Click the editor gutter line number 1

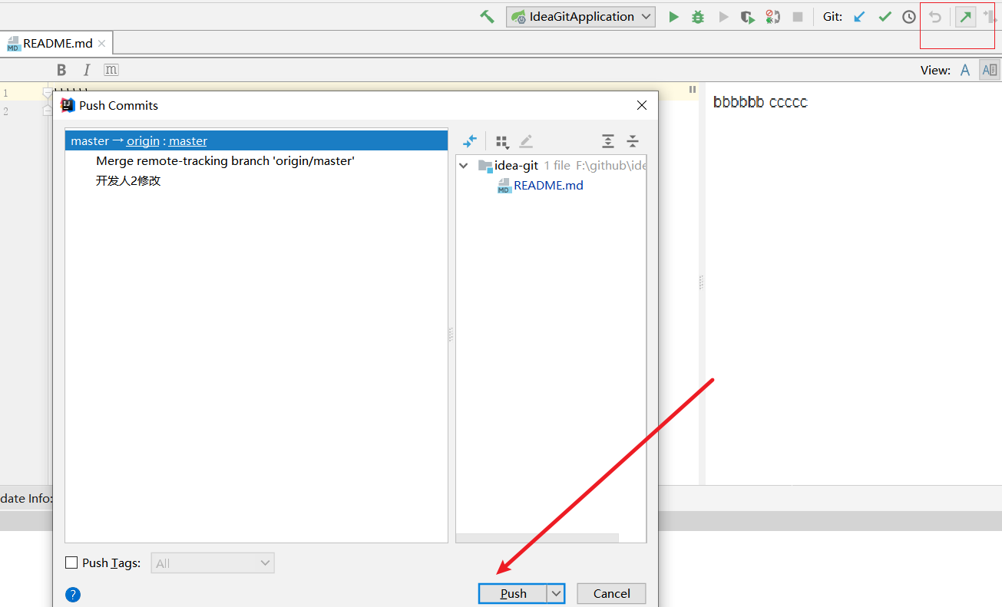[6, 93]
